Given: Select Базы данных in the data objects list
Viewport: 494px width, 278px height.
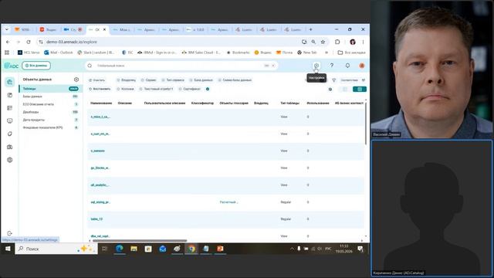Looking at the screenshot, I should [50, 97].
